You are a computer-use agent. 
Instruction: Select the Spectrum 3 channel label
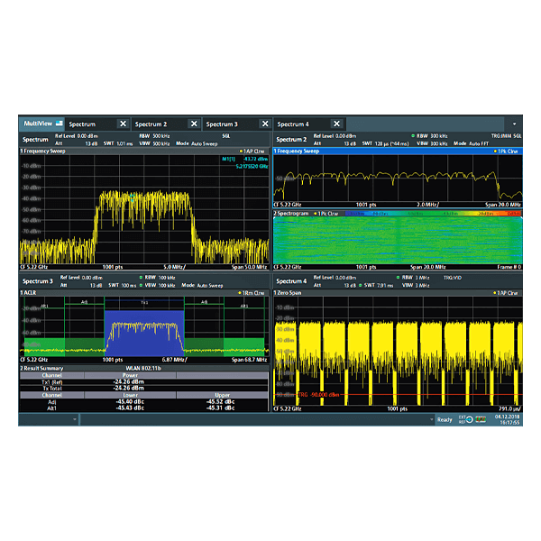point(38,281)
